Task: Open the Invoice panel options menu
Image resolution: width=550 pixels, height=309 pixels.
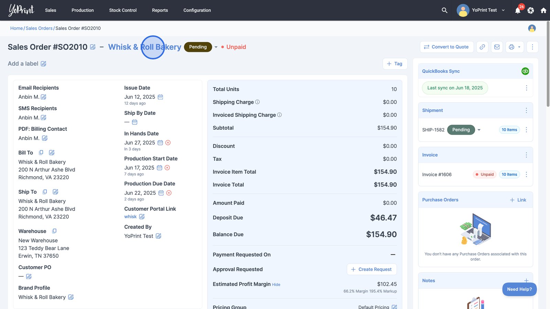Action: point(526,155)
